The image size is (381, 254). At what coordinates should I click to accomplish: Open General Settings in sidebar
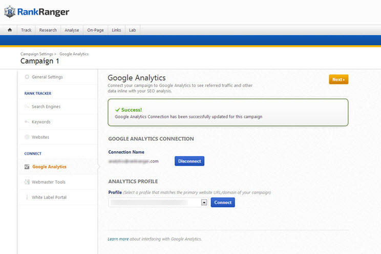pyautogui.click(x=48, y=77)
